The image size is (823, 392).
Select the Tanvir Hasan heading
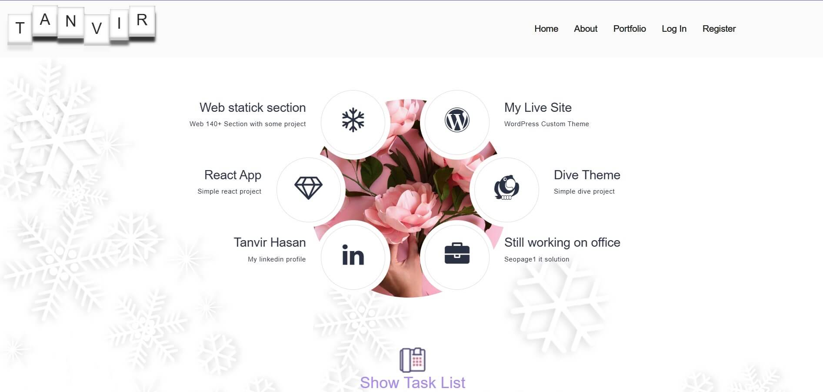coord(270,242)
